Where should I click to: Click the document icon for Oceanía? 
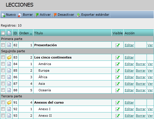(9, 90)
